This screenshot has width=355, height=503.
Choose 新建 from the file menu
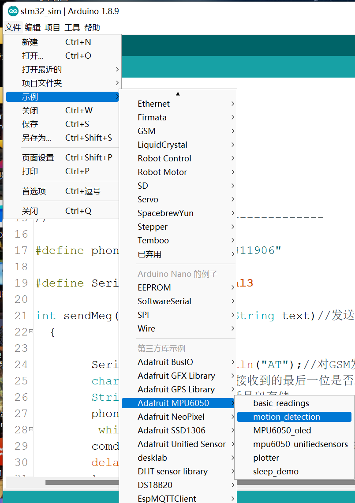point(62,42)
